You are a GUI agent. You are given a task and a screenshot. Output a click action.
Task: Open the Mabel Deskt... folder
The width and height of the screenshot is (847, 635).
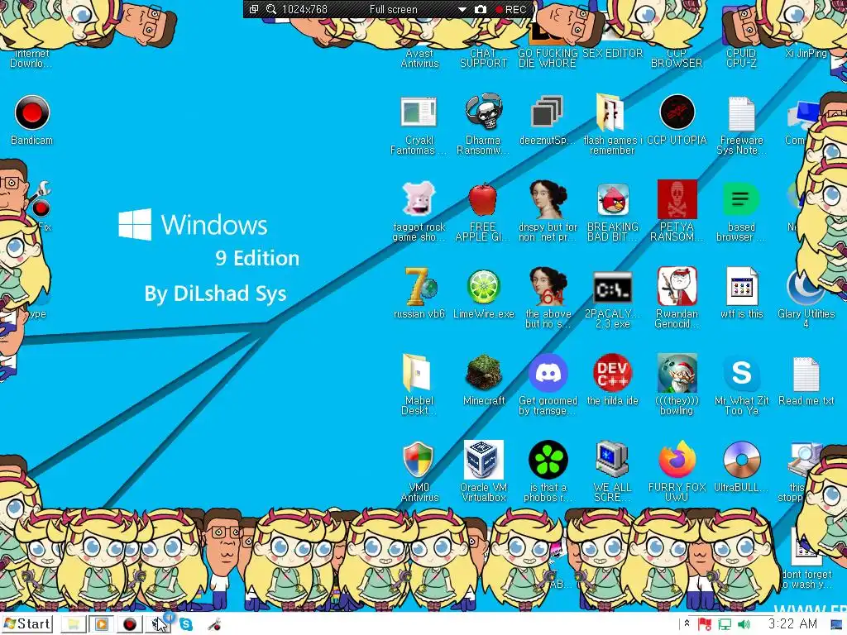(x=417, y=373)
